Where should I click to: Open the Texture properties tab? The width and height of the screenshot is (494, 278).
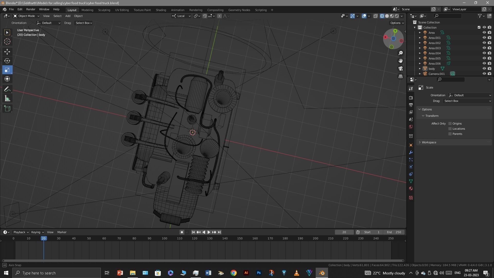click(411, 198)
